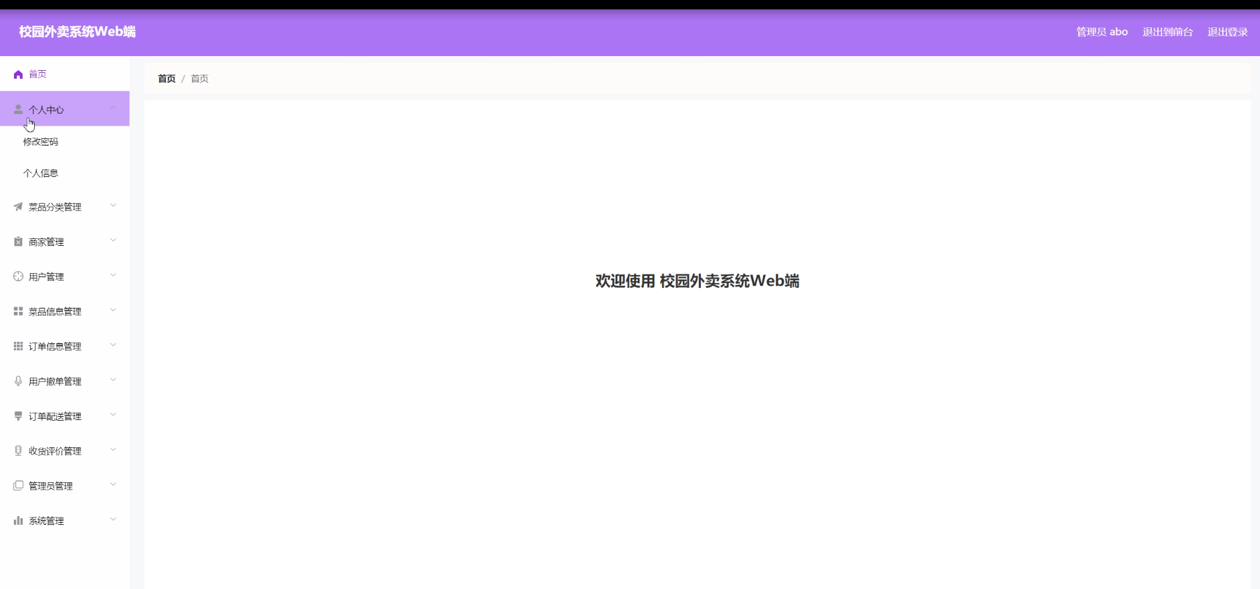Click the 欢迎使用 校园外卖系统Web端 welcome heading

pyautogui.click(x=698, y=281)
